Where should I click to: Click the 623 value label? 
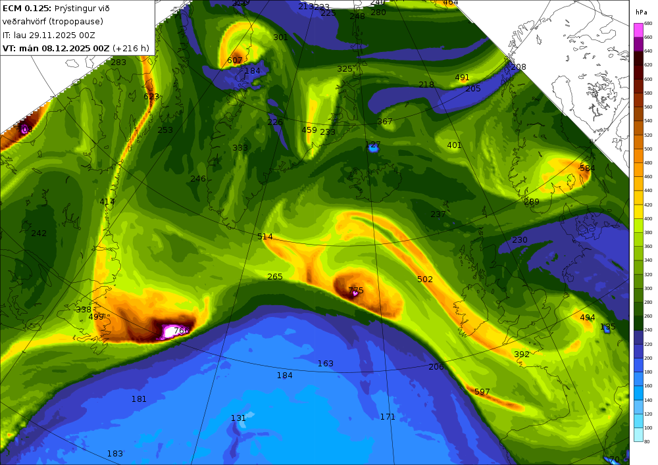pyautogui.click(x=151, y=97)
